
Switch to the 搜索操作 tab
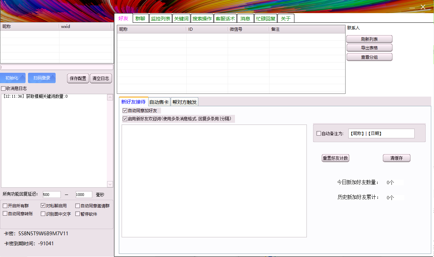tap(202, 18)
